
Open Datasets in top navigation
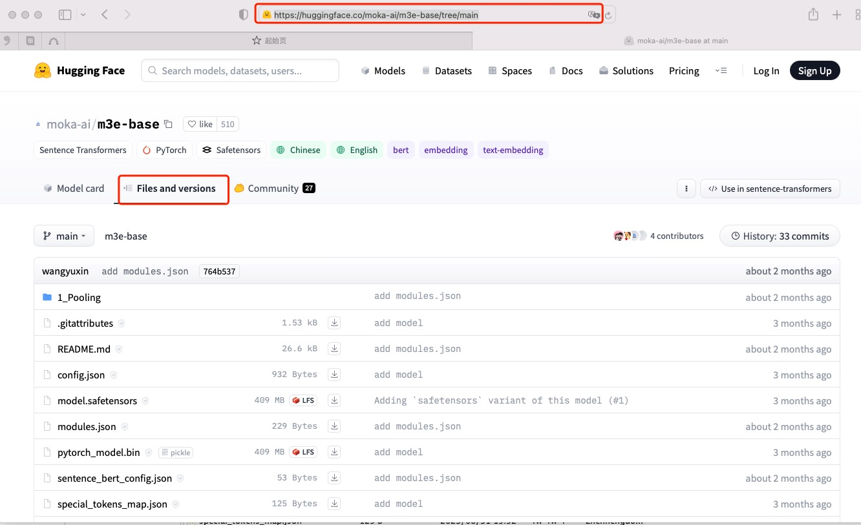tap(447, 70)
